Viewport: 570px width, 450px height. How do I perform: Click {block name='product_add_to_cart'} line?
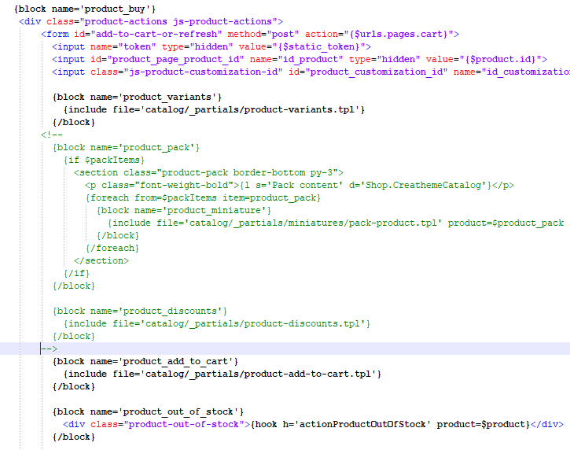[145, 362]
